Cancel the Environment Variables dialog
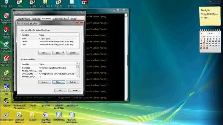 tap(75, 91)
